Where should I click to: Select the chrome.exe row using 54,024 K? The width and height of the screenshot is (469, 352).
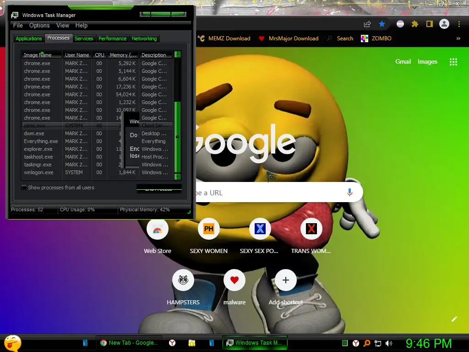(x=97, y=94)
